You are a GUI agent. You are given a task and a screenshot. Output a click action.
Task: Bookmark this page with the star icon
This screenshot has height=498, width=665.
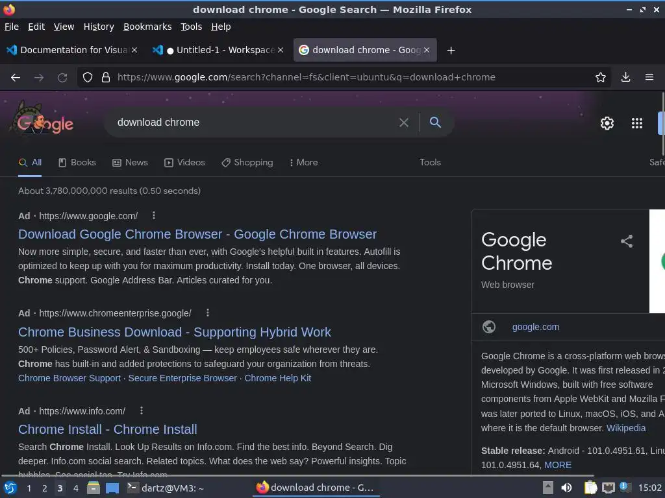(x=600, y=78)
